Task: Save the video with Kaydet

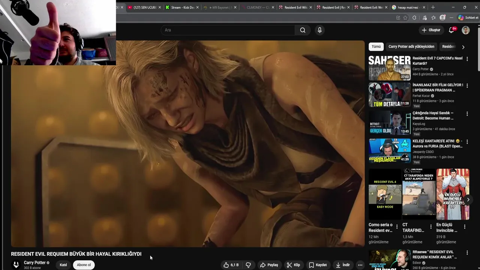Action: coord(318,265)
